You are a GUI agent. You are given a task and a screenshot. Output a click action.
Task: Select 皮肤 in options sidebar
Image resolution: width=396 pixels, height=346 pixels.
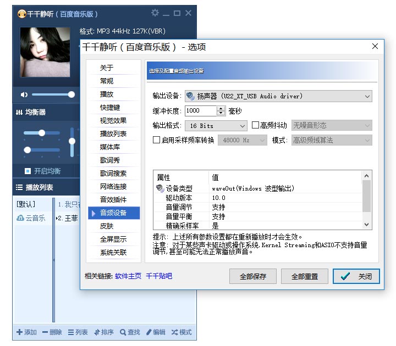(x=114, y=226)
